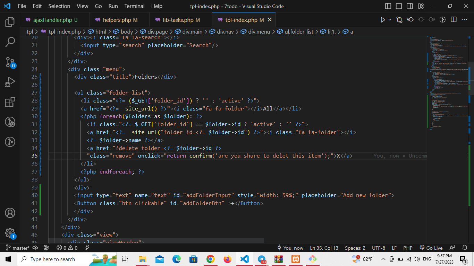This screenshot has height=266, width=474.
Task: Open the Extensions view
Action: [x=10, y=102]
